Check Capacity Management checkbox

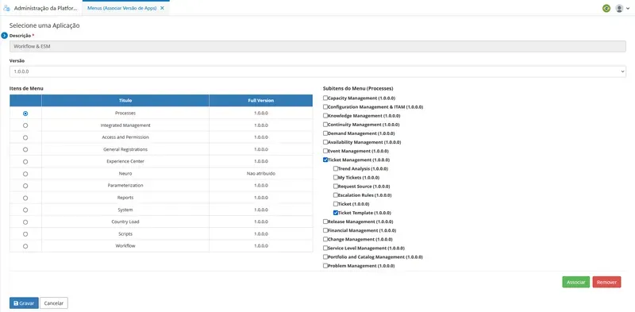pos(325,98)
